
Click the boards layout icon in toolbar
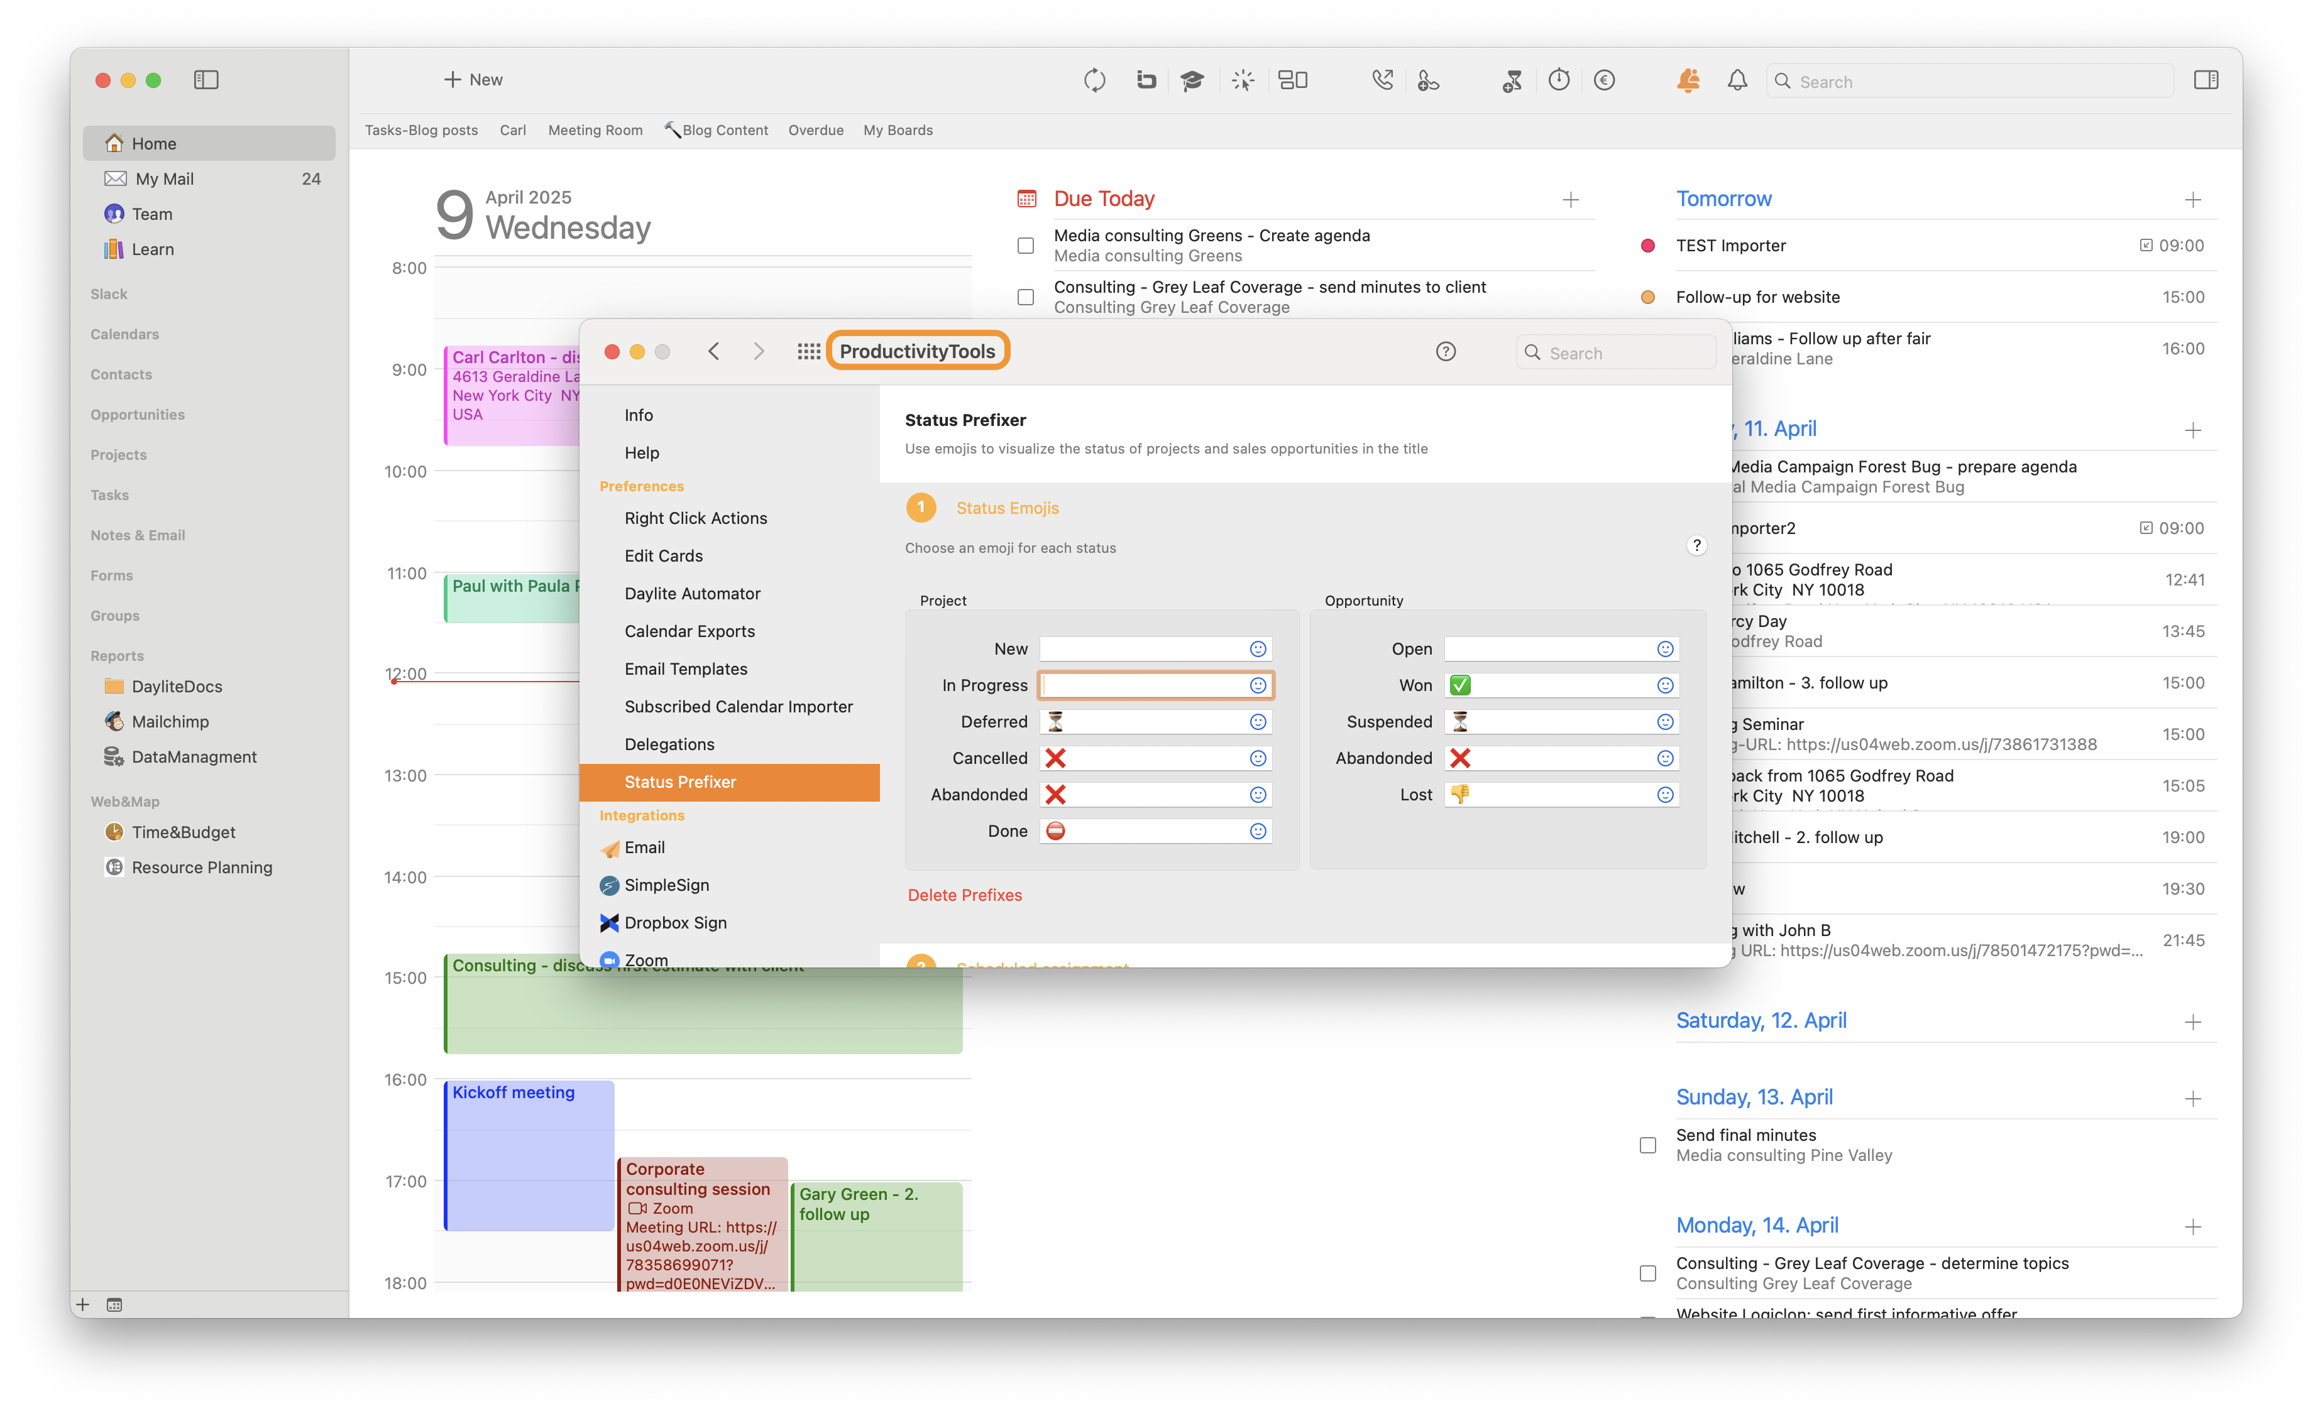(1294, 80)
